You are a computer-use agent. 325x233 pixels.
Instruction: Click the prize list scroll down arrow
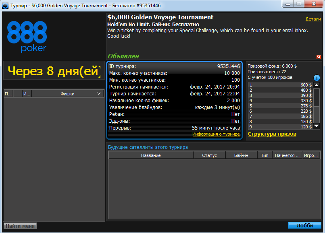(x=316, y=126)
